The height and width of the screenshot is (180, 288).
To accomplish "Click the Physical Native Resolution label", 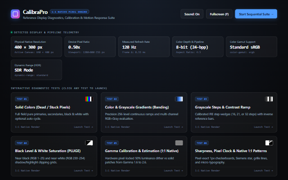I will (x=30, y=42).
